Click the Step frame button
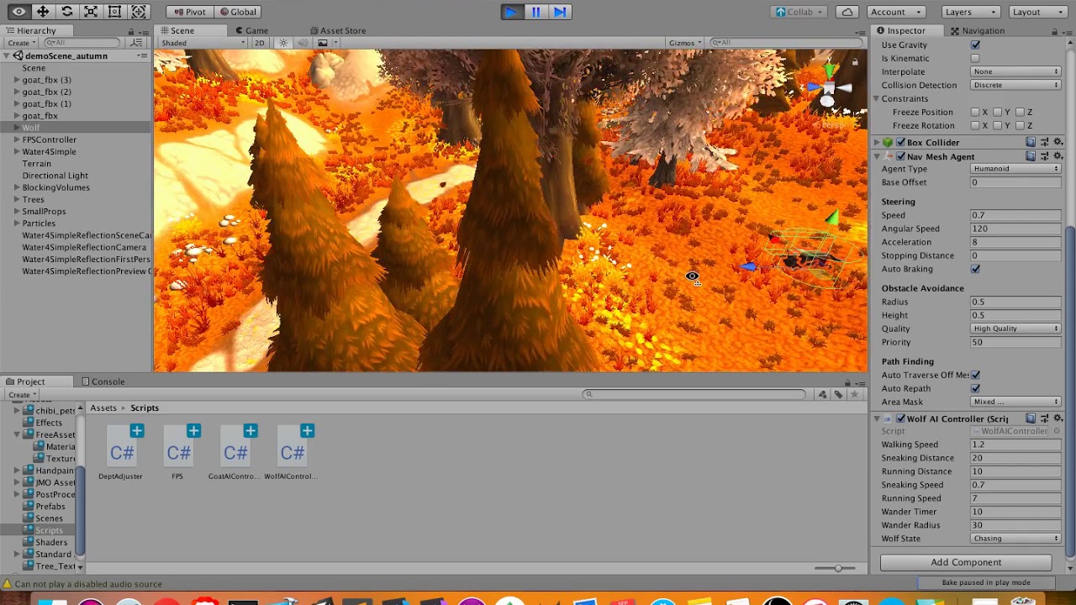 560,12
